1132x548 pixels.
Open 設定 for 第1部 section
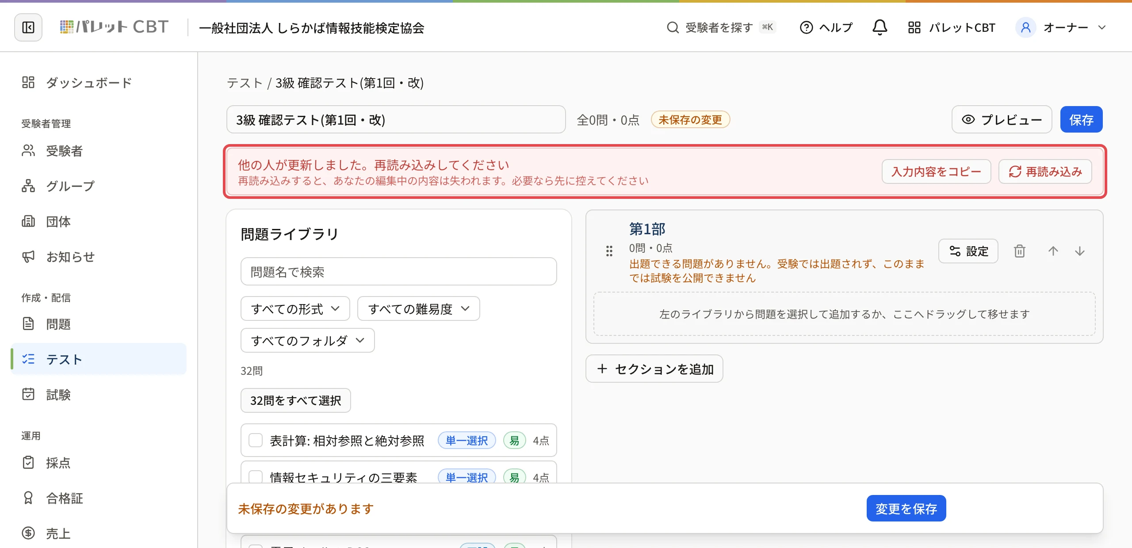(x=968, y=251)
